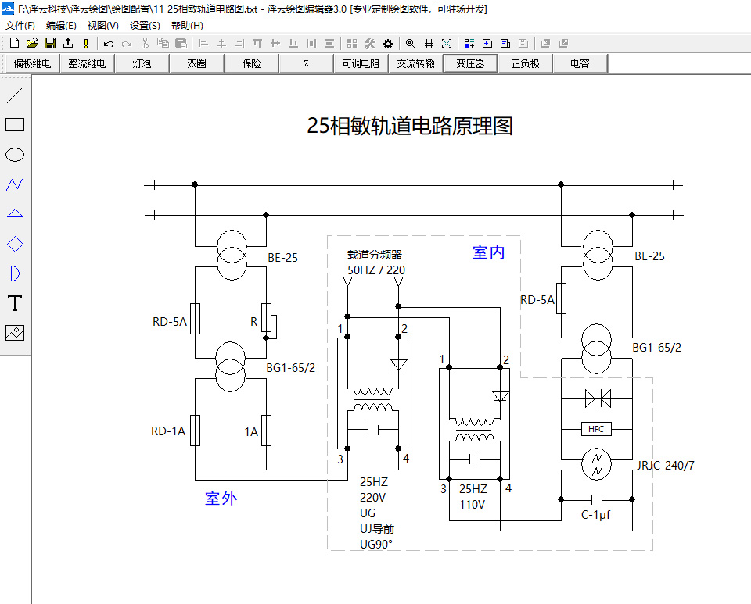Viewport: 751px width, 604px height.
Task: Click the magnifier zoom icon
Action: pyautogui.click(x=411, y=44)
